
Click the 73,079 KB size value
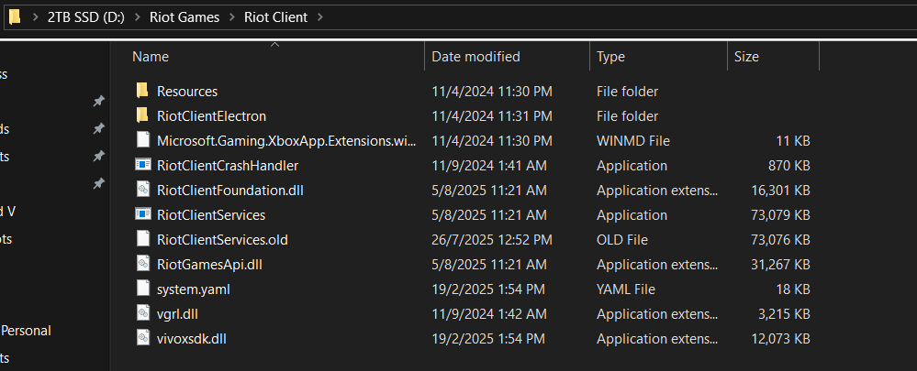(780, 215)
